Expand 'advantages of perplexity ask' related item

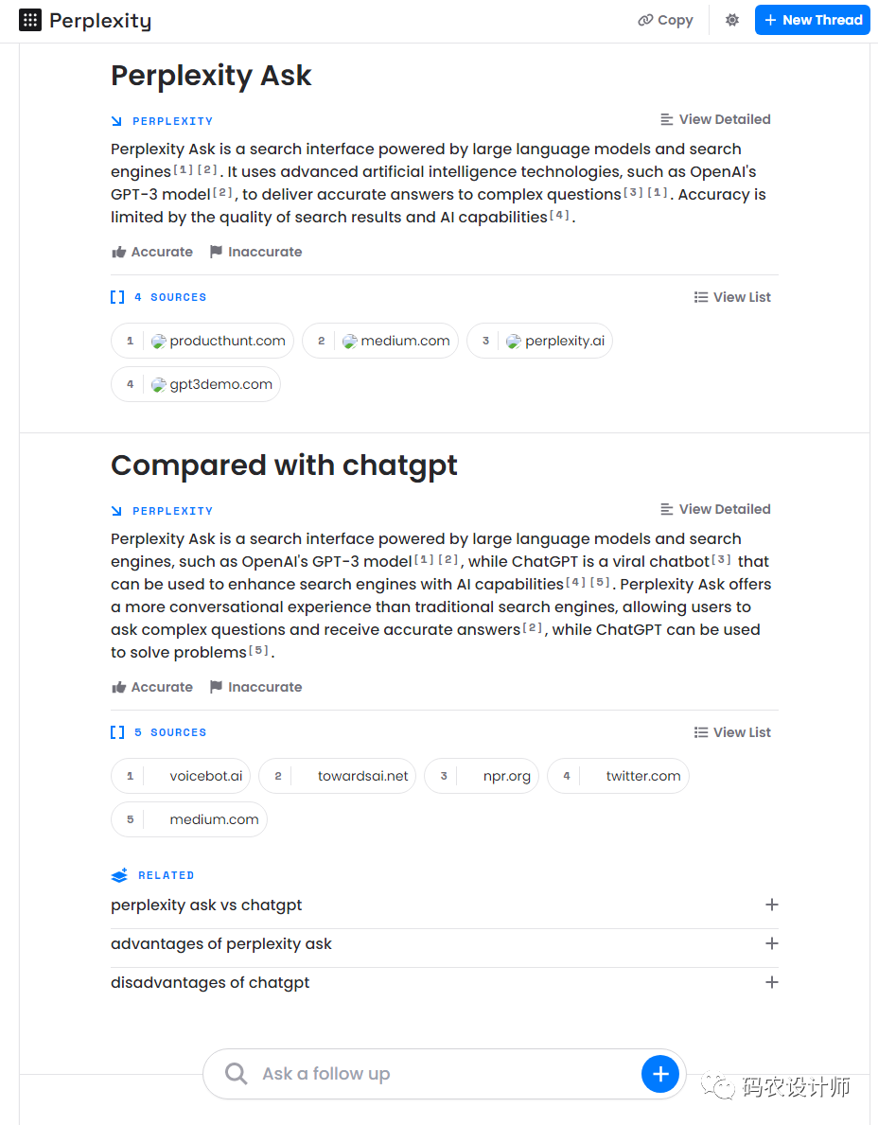771,943
